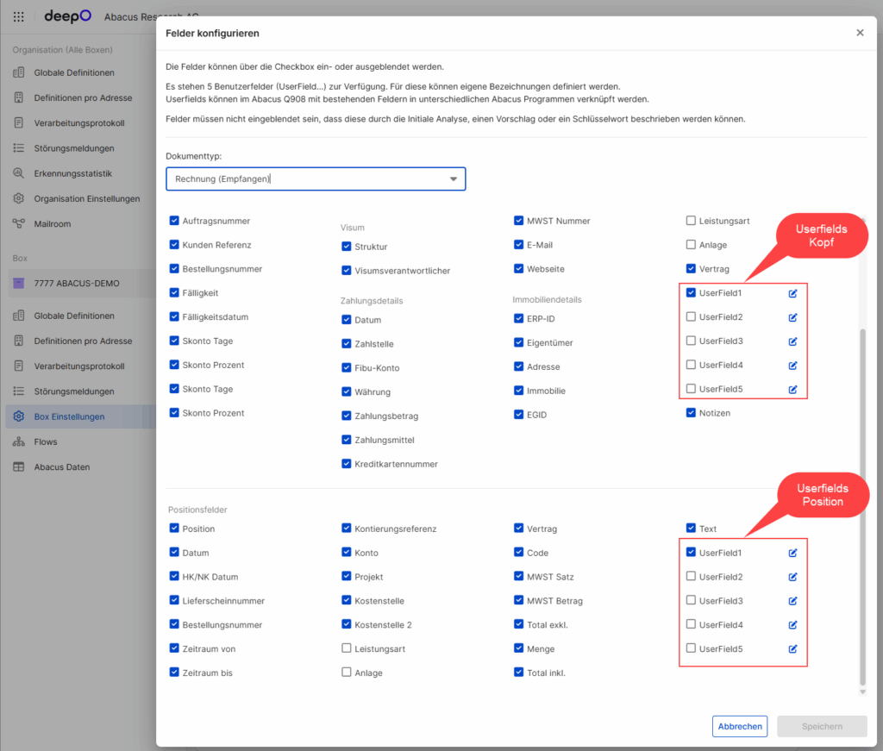
Task: Toggle the Kostenstelle 2 checkbox
Action: tap(347, 623)
